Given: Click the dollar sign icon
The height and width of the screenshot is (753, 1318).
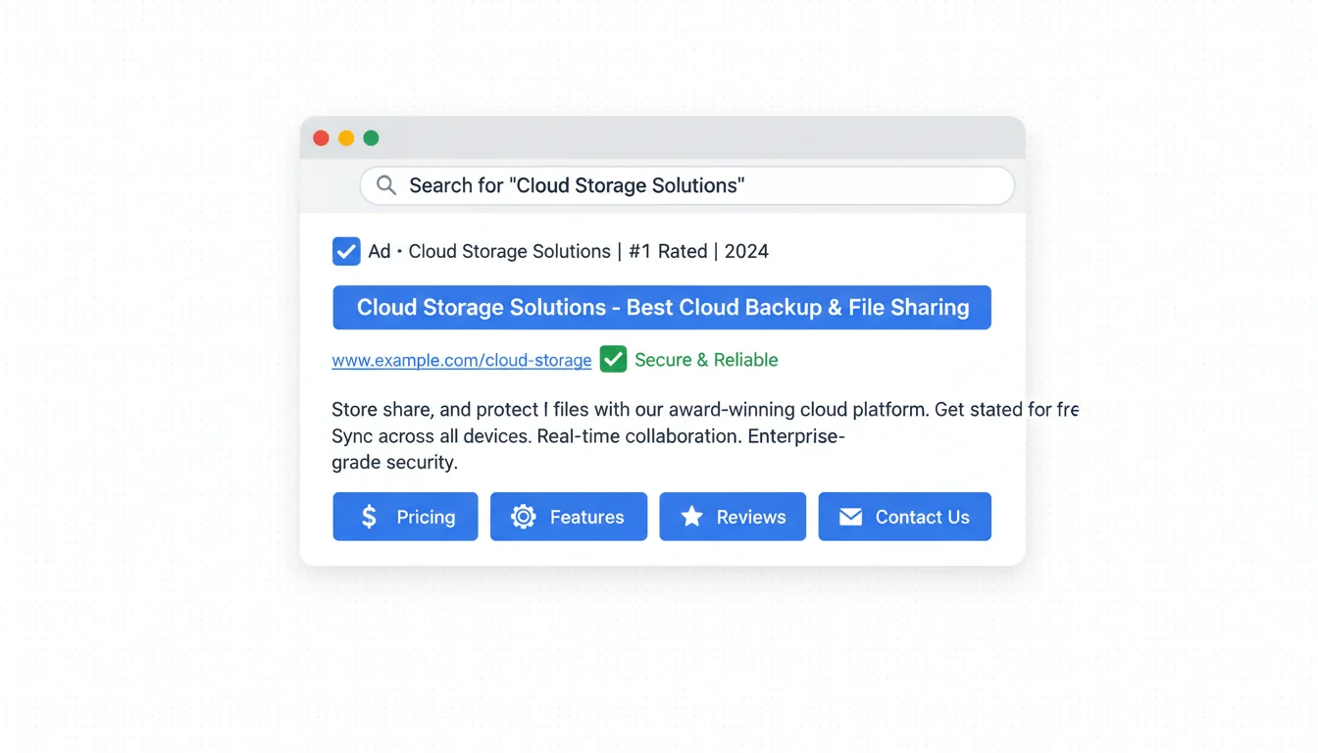Looking at the screenshot, I should 369,517.
